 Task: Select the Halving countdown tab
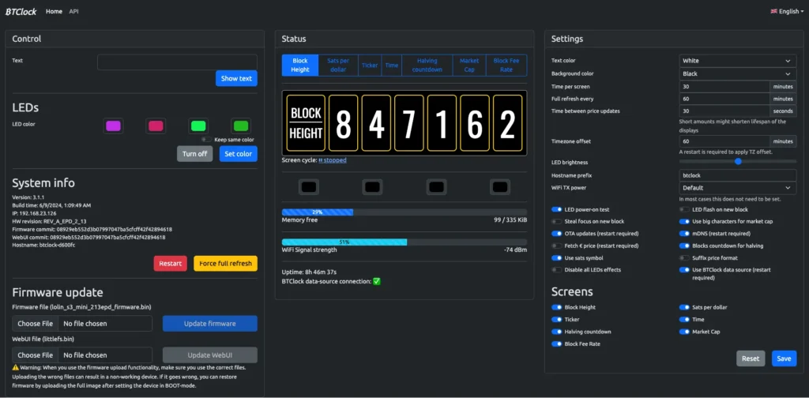[427, 66]
